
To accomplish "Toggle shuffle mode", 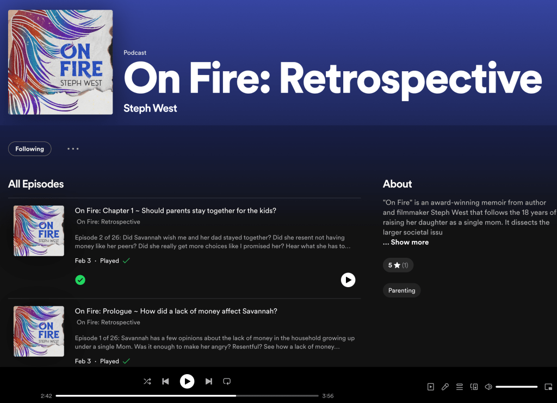I will coord(147,381).
